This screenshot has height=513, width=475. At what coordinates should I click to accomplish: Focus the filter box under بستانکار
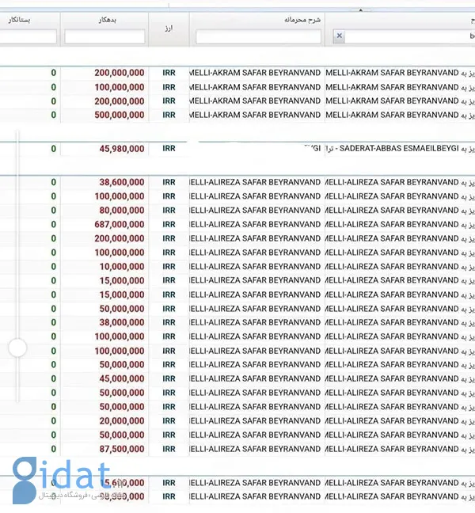tap(28, 36)
